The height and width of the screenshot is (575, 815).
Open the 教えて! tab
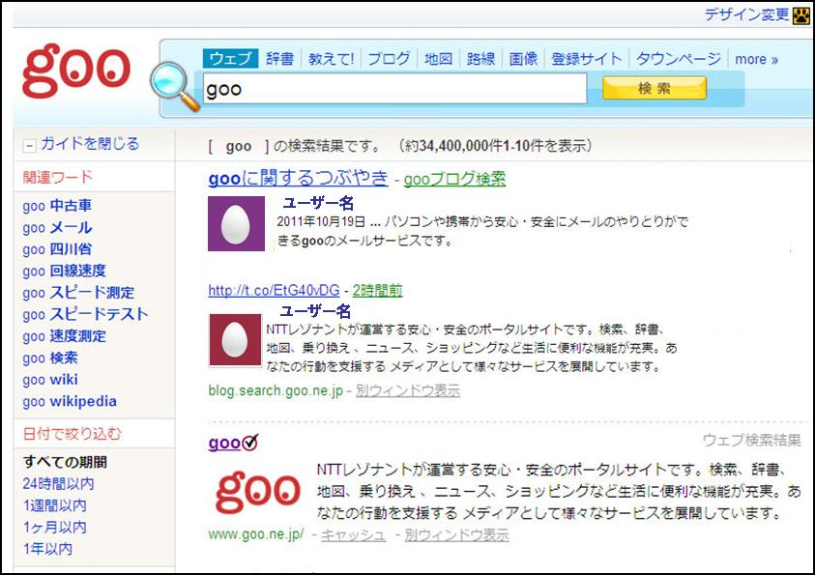click(331, 59)
